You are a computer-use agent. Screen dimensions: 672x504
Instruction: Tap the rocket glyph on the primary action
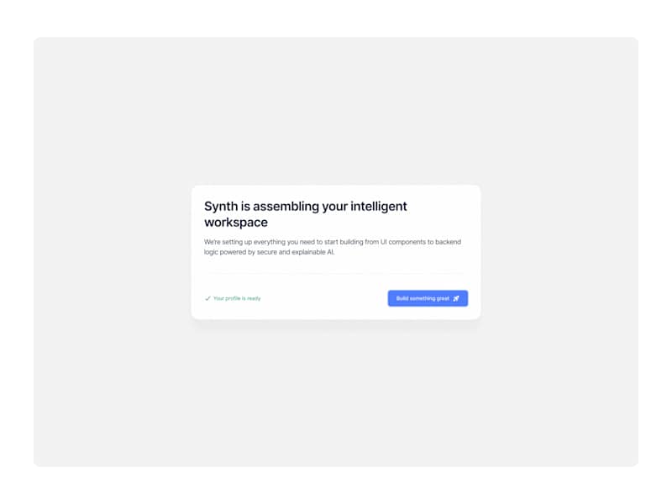click(x=456, y=298)
